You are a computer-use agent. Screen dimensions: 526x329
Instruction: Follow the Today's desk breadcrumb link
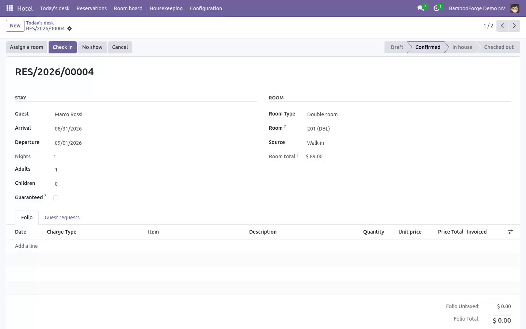tap(40, 23)
